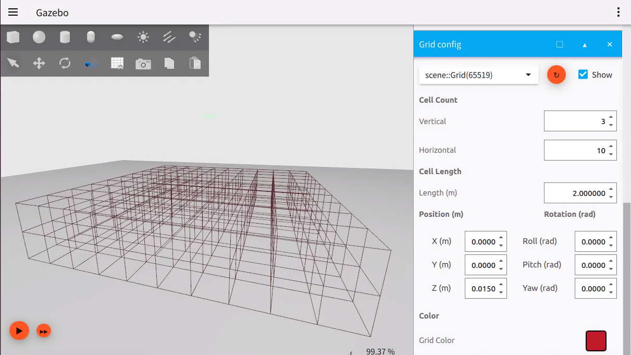Insert a cylinder shape
This screenshot has width=631, height=355.
click(x=65, y=37)
